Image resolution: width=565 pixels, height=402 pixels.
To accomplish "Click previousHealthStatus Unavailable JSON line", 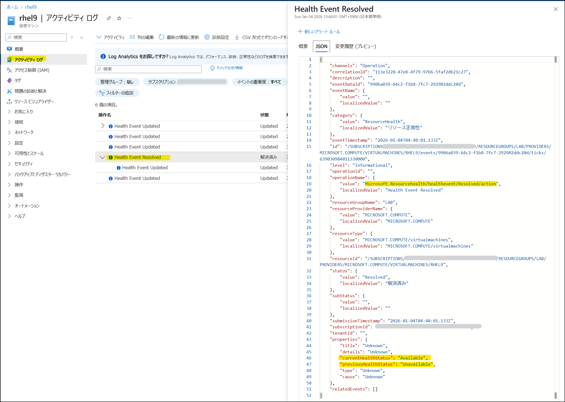I will coord(387,364).
